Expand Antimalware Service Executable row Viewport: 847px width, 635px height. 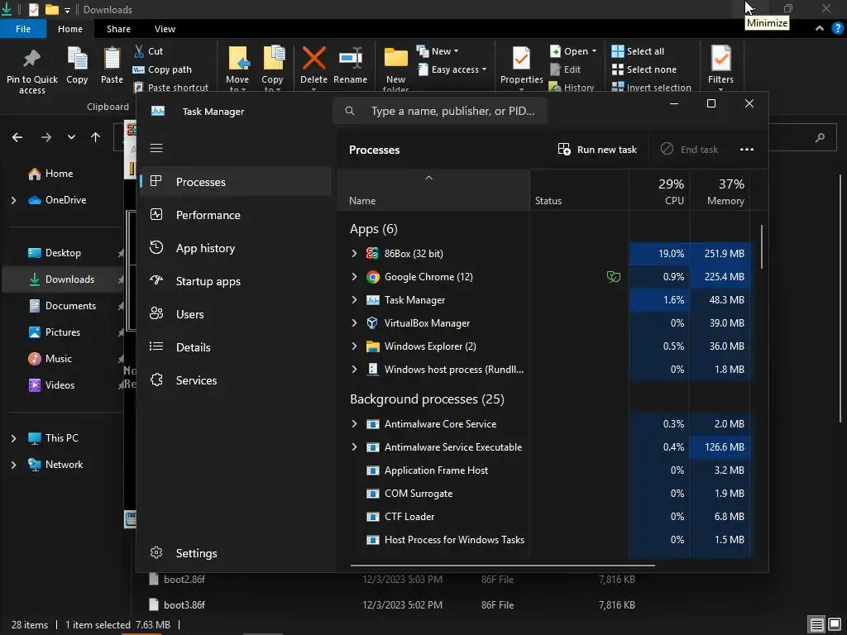pos(354,447)
